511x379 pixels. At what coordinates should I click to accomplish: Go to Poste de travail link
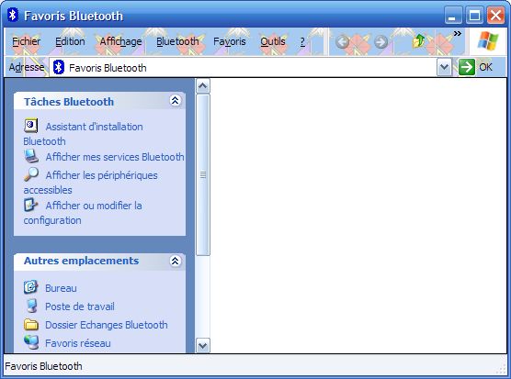(x=80, y=307)
